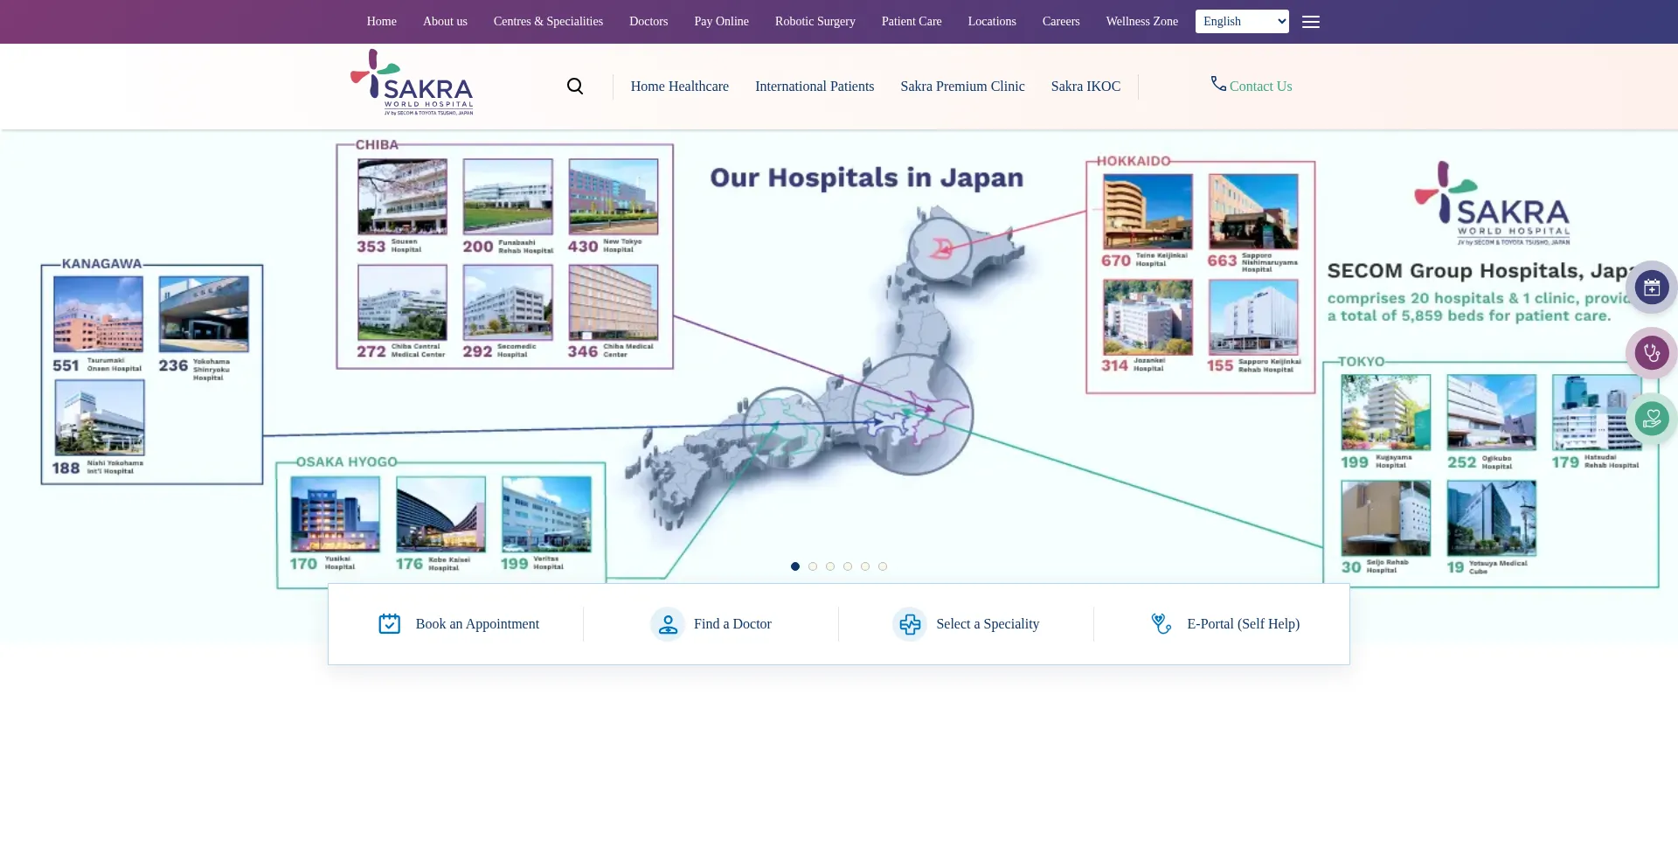The width and height of the screenshot is (1678, 868).
Task: Click the Select a Speciality cross icon
Action: click(910, 624)
